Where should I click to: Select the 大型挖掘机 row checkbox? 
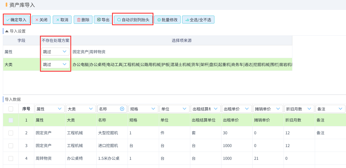(x=11, y=133)
